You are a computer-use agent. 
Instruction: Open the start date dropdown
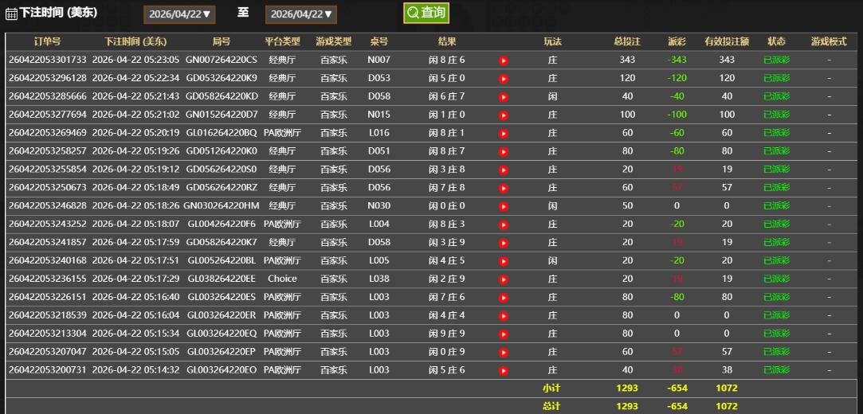coord(180,14)
